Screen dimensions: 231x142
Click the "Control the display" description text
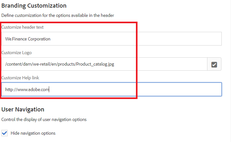[x=44, y=120]
